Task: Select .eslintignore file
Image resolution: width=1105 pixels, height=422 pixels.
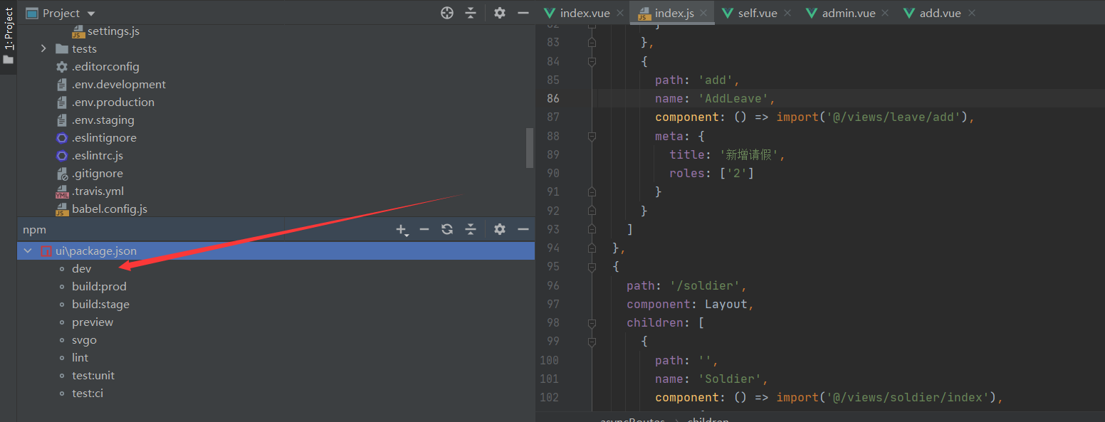Action: point(104,137)
